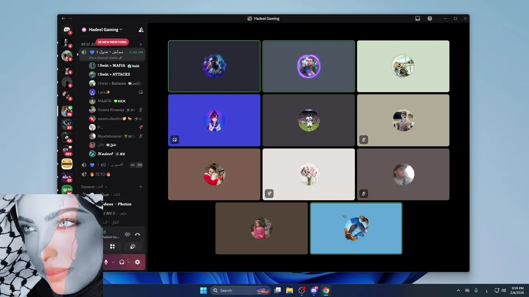Focus the tile with the flower bouquet avatar

(309, 174)
